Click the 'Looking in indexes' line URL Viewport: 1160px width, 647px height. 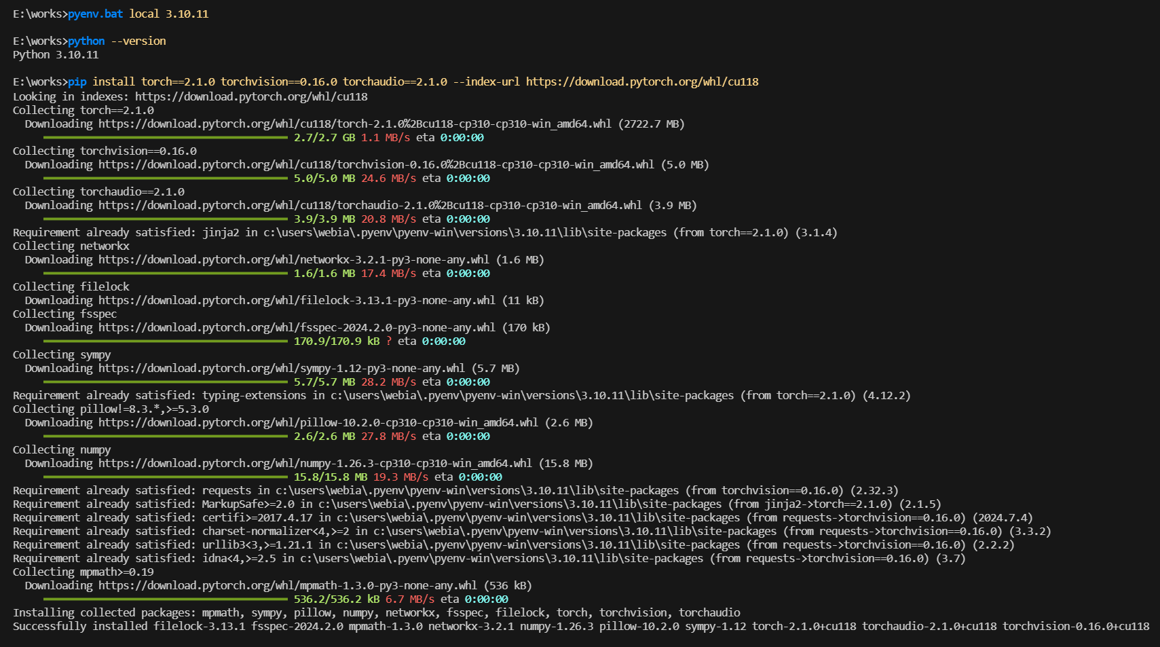[251, 96]
